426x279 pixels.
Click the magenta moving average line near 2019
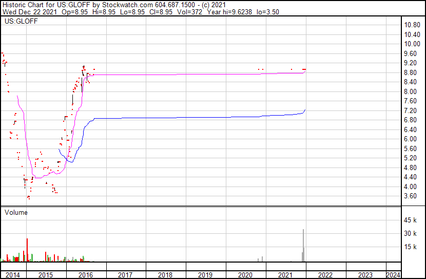pos(205,74)
